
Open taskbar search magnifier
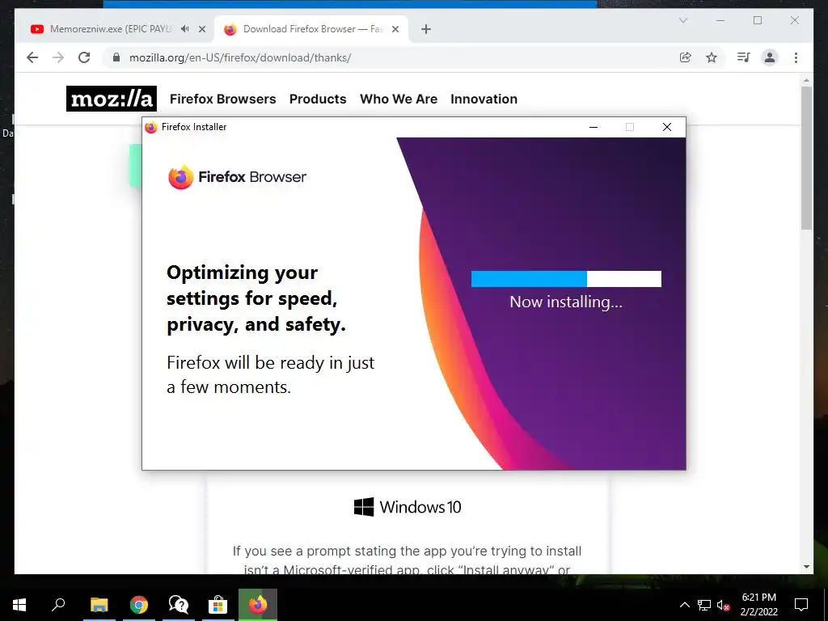click(58, 605)
